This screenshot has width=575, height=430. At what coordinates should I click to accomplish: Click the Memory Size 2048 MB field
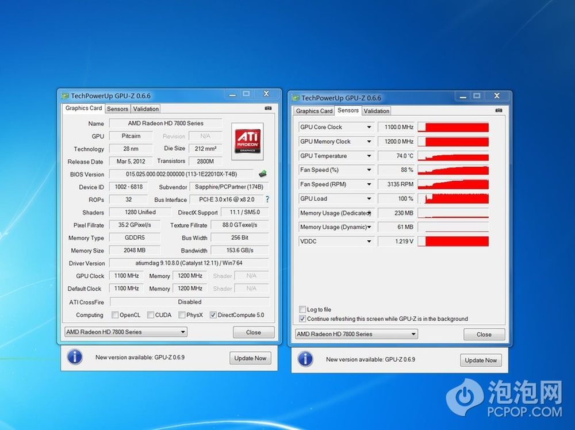pyautogui.click(x=135, y=251)
